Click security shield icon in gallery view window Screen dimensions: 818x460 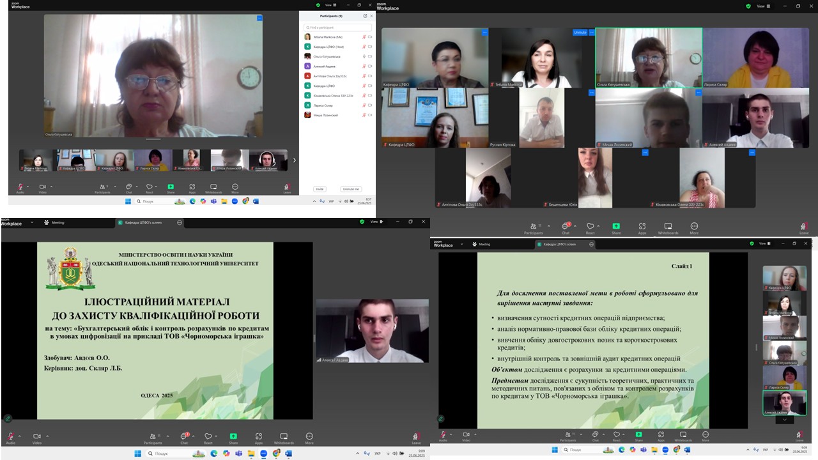(x=748, y=6)
